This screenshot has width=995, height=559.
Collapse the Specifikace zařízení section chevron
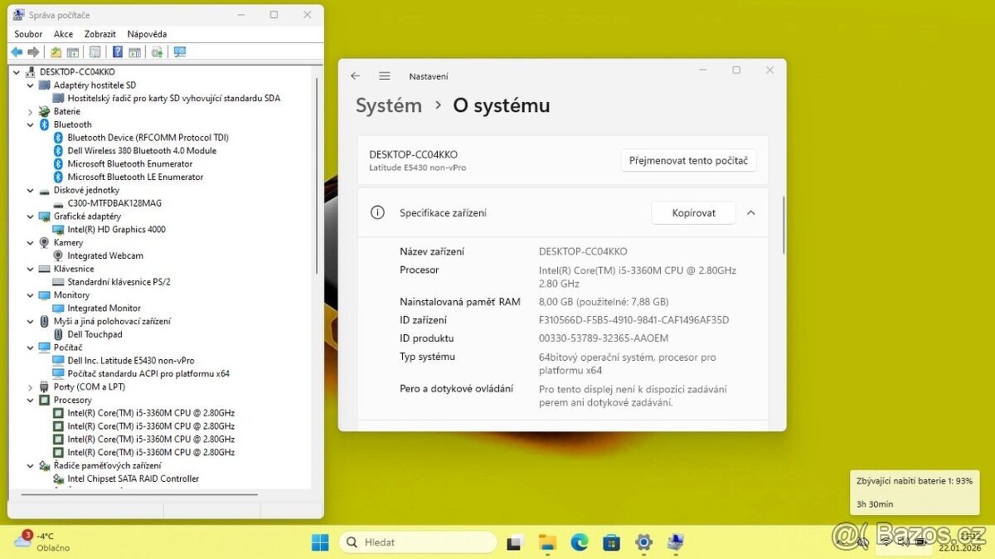click(750, 212)
